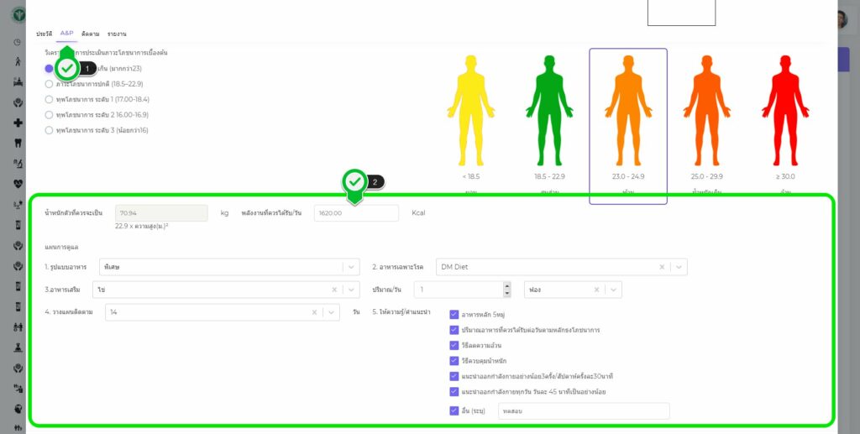Open the DM Diet dropdown arrow

click(x=679, y=267)
